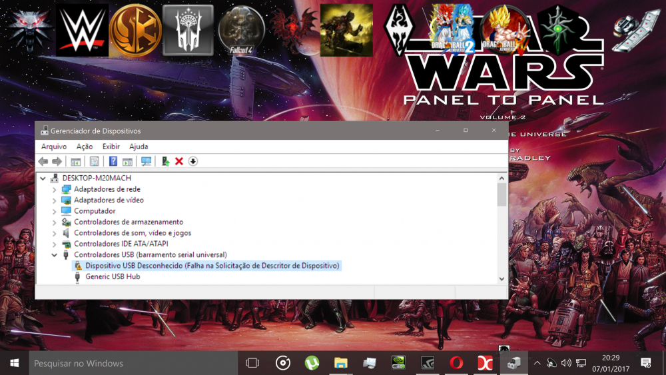Open the Ação menu
Viewport: 666px width, 375px height.
(85, 147)
